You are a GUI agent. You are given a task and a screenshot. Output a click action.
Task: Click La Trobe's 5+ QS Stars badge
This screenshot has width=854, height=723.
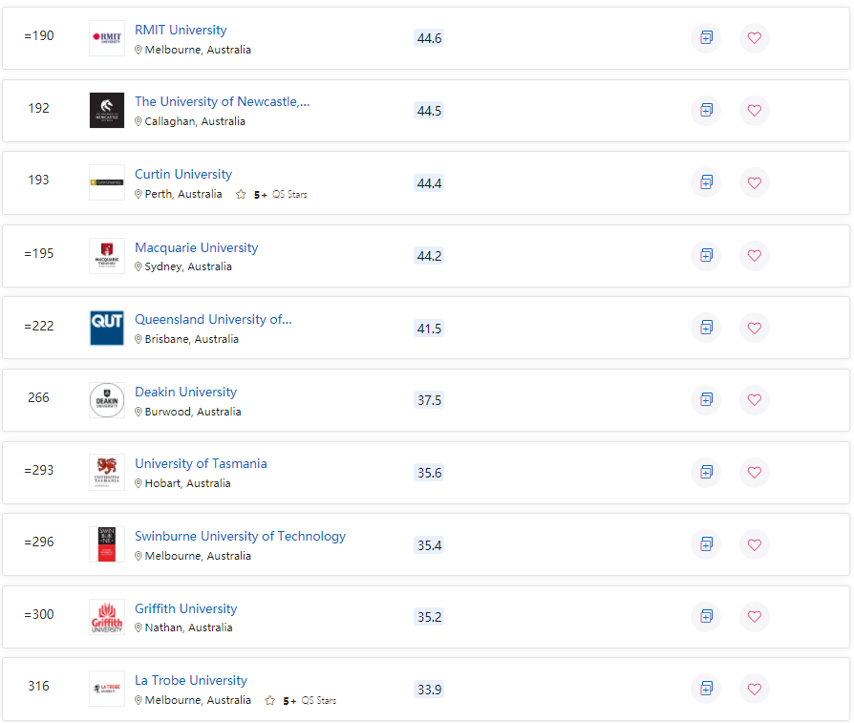pos(310,701)
